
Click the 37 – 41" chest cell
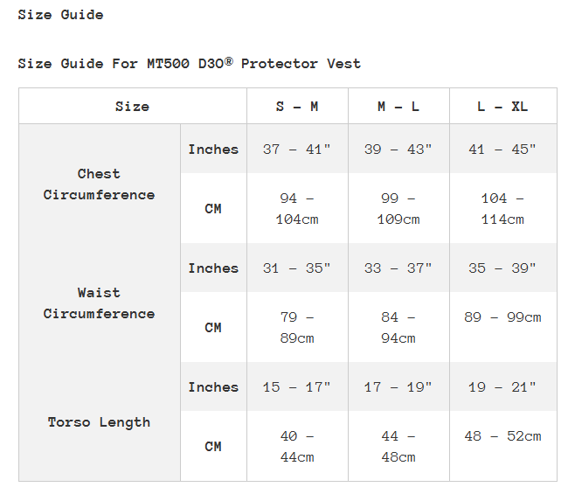(297, 150)
